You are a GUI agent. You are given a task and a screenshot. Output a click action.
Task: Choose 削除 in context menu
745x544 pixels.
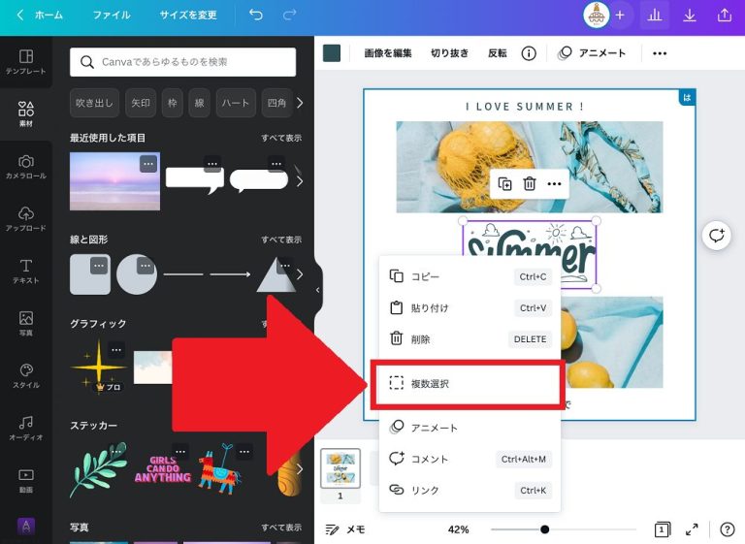(420, 339)
